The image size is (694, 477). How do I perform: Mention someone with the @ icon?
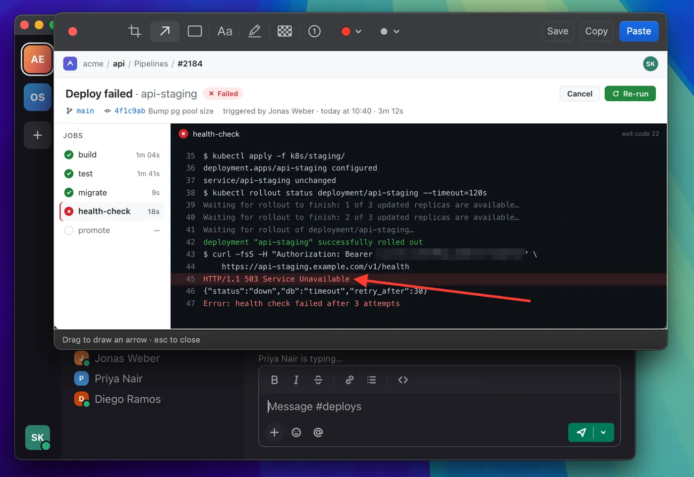pyautogui.click(x=318, y=432)
